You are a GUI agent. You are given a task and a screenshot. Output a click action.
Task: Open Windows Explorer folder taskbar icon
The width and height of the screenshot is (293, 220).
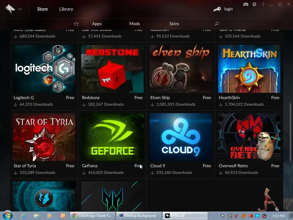[x=36, y=216]
